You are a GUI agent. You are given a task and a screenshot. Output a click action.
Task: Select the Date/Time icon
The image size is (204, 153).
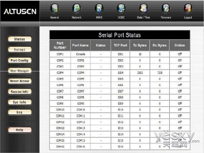144,9
